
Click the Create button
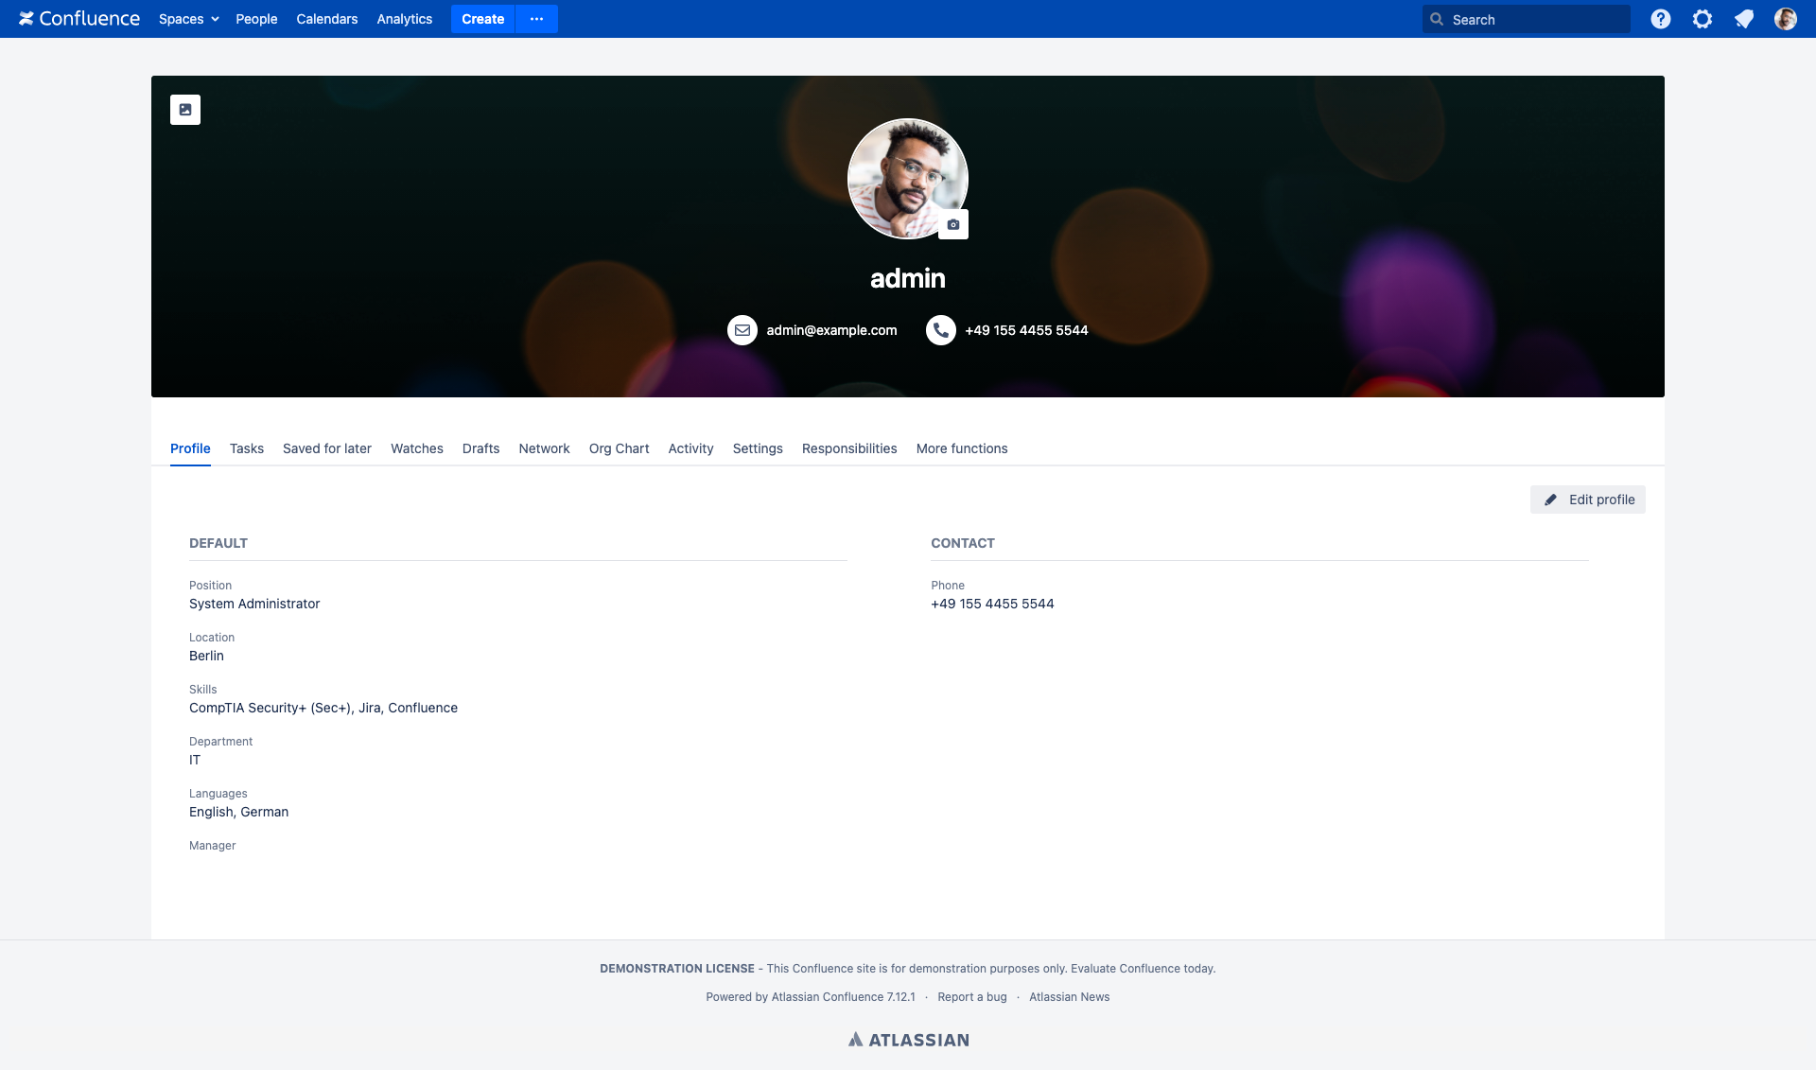point(482,19)
